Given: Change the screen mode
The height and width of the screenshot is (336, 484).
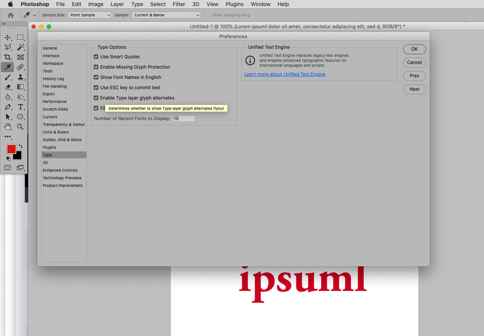Looking at the screenshot, I should (x=20, y=168).
